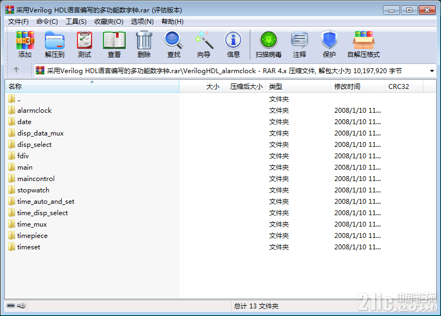Click the type cell of timeset row
The height and width of the screenshot is (316, 441).
(x=279, y=247)
